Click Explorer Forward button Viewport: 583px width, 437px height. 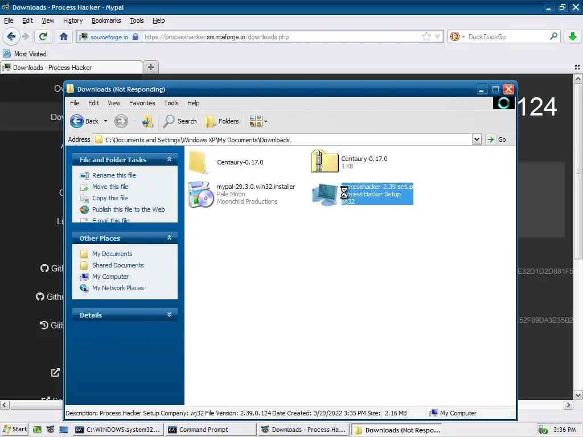tap(121, 121)
